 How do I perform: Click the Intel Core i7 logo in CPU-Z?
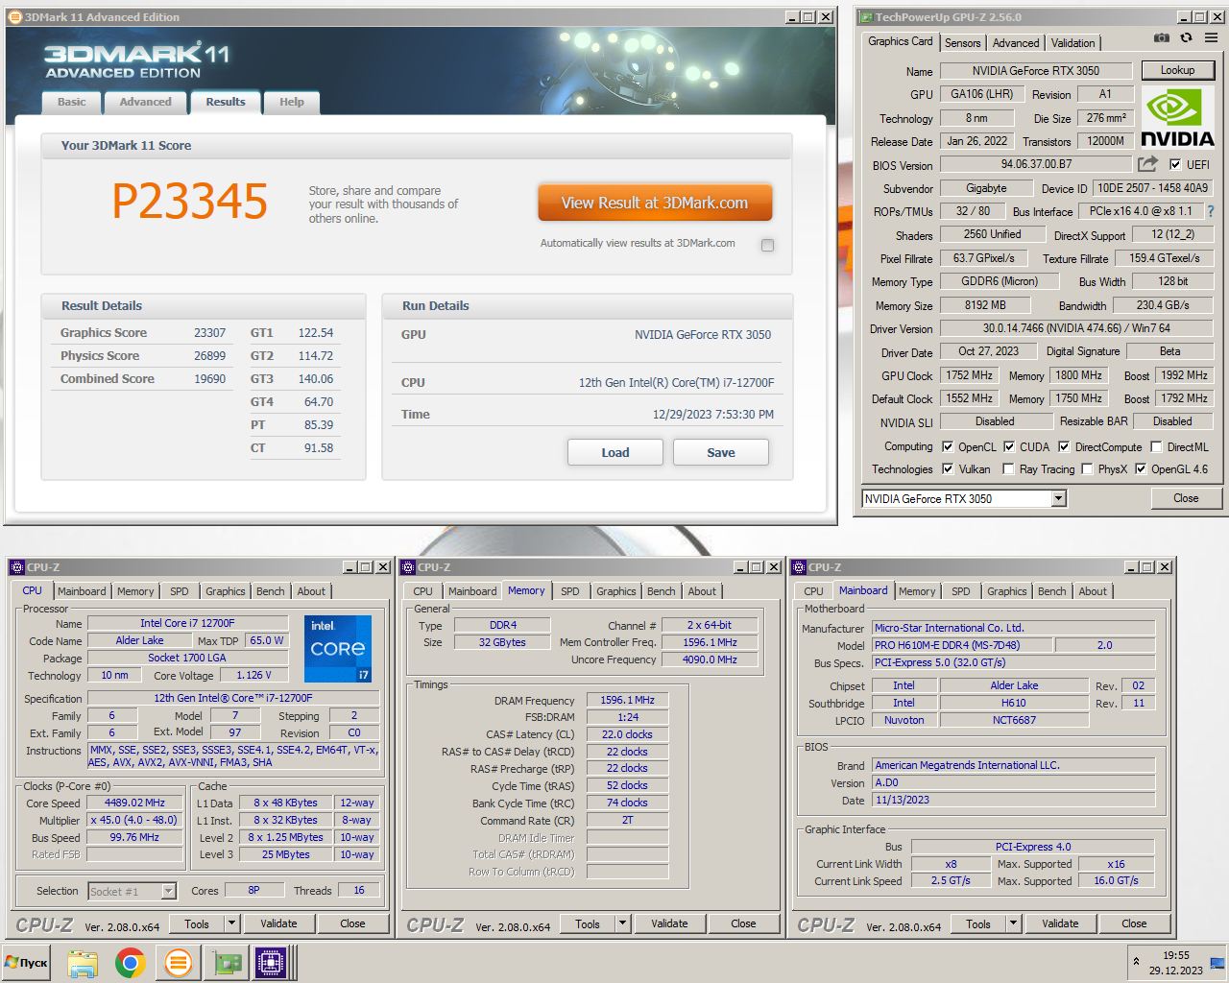[x=337, y=648]
